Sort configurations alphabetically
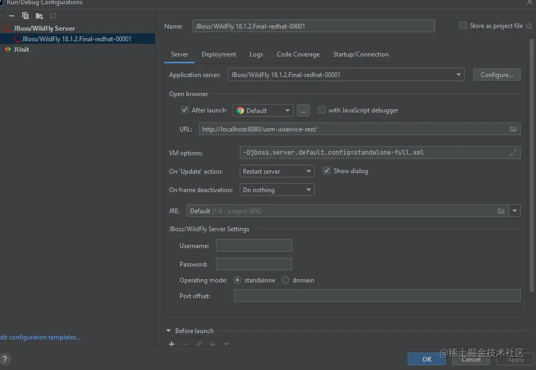Viewport: 536px width, 370px height. (53, 16)
